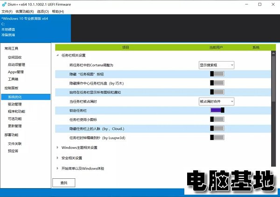This screenshot has width=280, height=197.
Task: Click 部署功能 category heading
Action: click(x=11, y=135)
